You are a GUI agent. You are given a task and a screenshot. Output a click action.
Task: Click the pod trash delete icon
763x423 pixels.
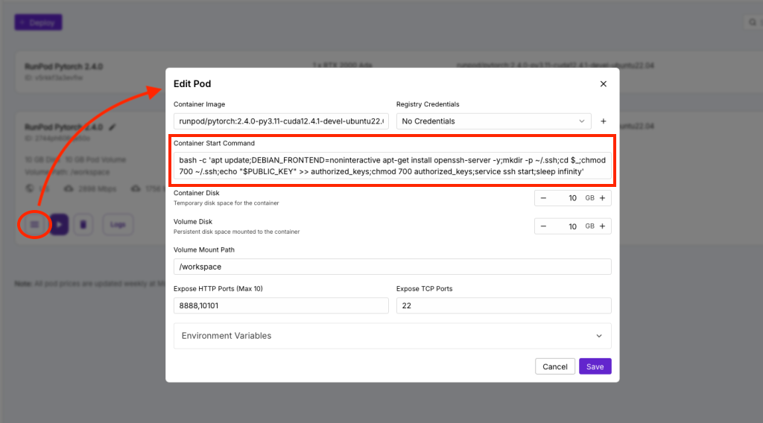click(83, 224)
